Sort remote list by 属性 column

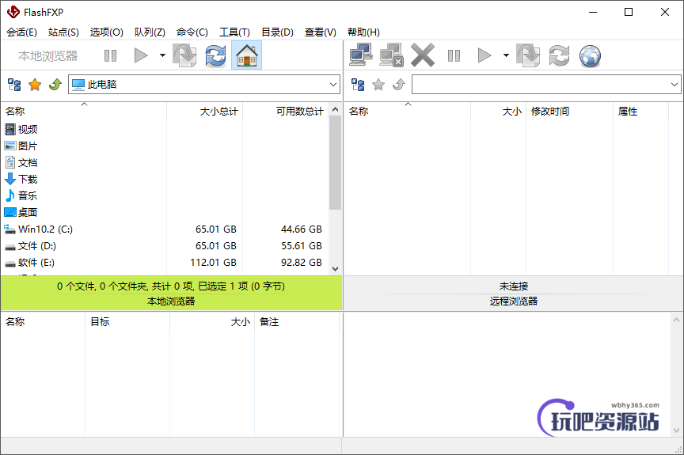(x=640, y=112)
